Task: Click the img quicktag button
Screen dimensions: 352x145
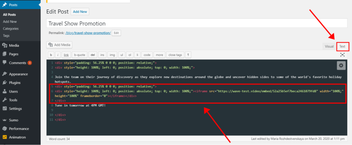Action: tap(112, 55)
